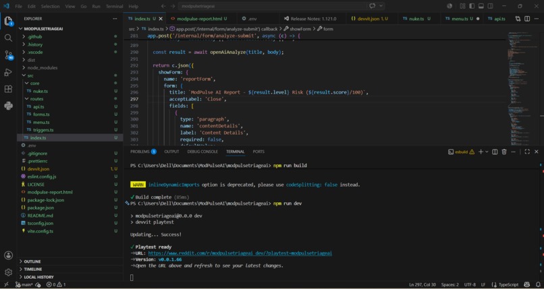Toggle the secondary side bar visibility
Viewport: 544px width, 289px height.
point(491,6)
